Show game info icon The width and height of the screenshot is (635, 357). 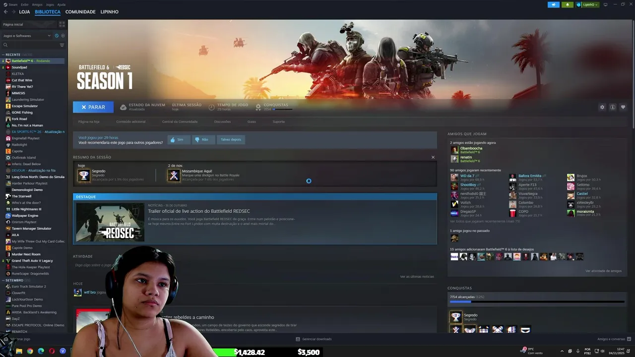click(613, 107)
